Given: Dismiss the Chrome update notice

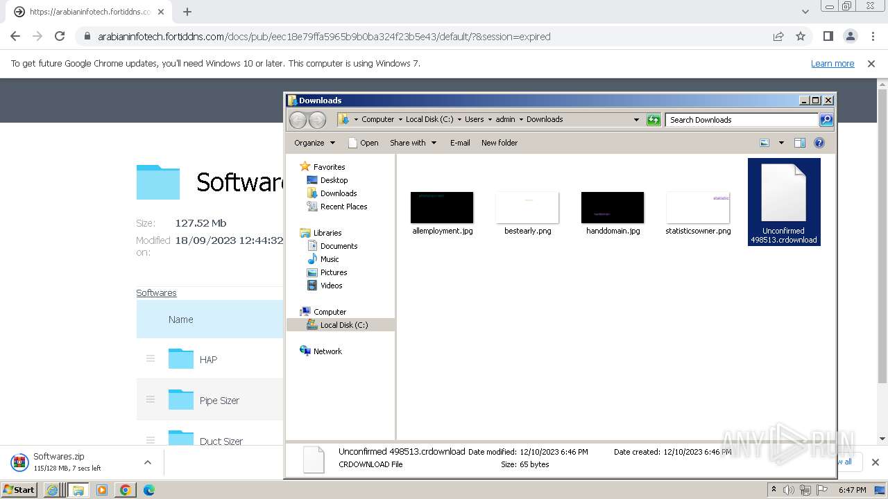Looking at the screenshot, I should tap(871, 63).
